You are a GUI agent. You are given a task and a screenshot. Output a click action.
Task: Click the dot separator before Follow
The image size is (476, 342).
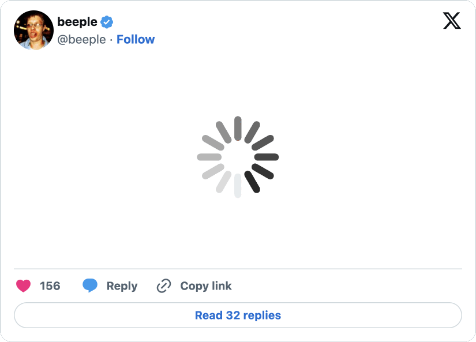tap(111, 39)
